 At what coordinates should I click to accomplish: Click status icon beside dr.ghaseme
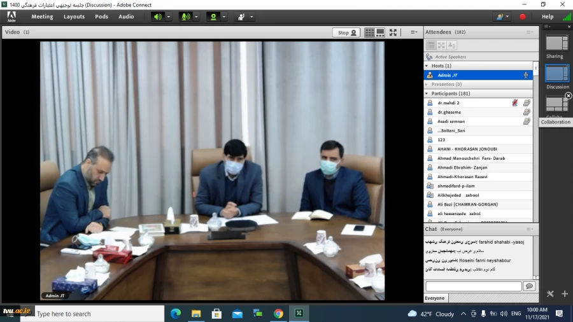coord(527,112)
